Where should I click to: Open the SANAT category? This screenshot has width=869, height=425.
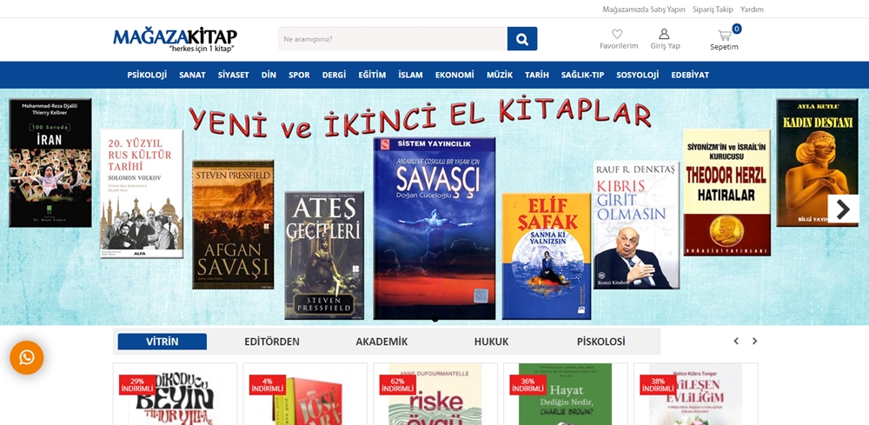click(x=192, y=75)
